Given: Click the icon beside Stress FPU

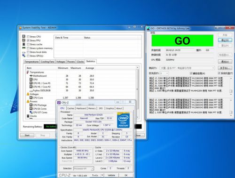Looking at the screenshot, I should [23, 40].
